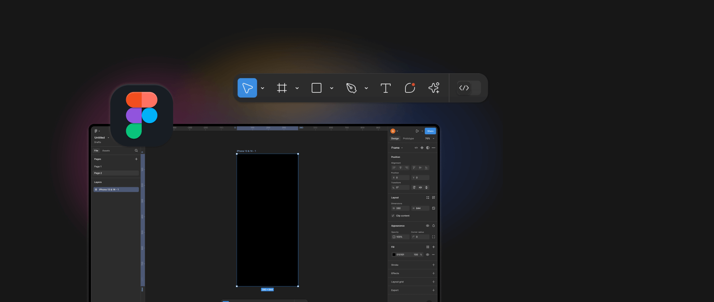This screenshot has width=714, height=302.
Task: Toggle Dev Mode code switch in toolbar
Action: tap(469, 88)
